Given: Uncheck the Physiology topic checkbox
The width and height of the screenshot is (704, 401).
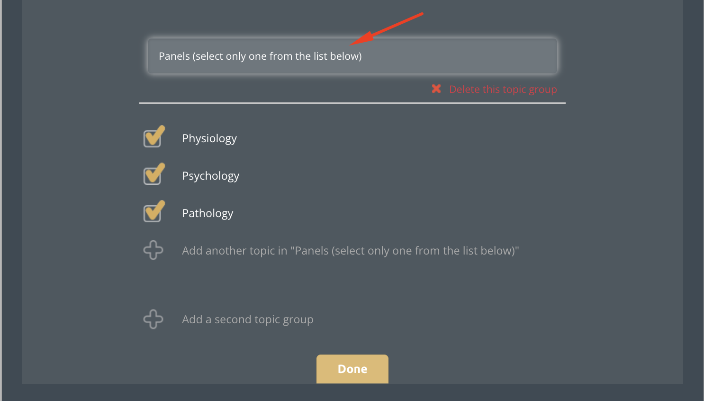Looking at the screenshot, I should [x=153, y=138].
